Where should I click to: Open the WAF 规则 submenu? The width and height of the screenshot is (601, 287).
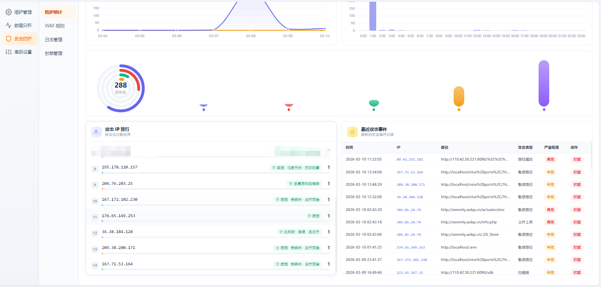coord(54,26)
